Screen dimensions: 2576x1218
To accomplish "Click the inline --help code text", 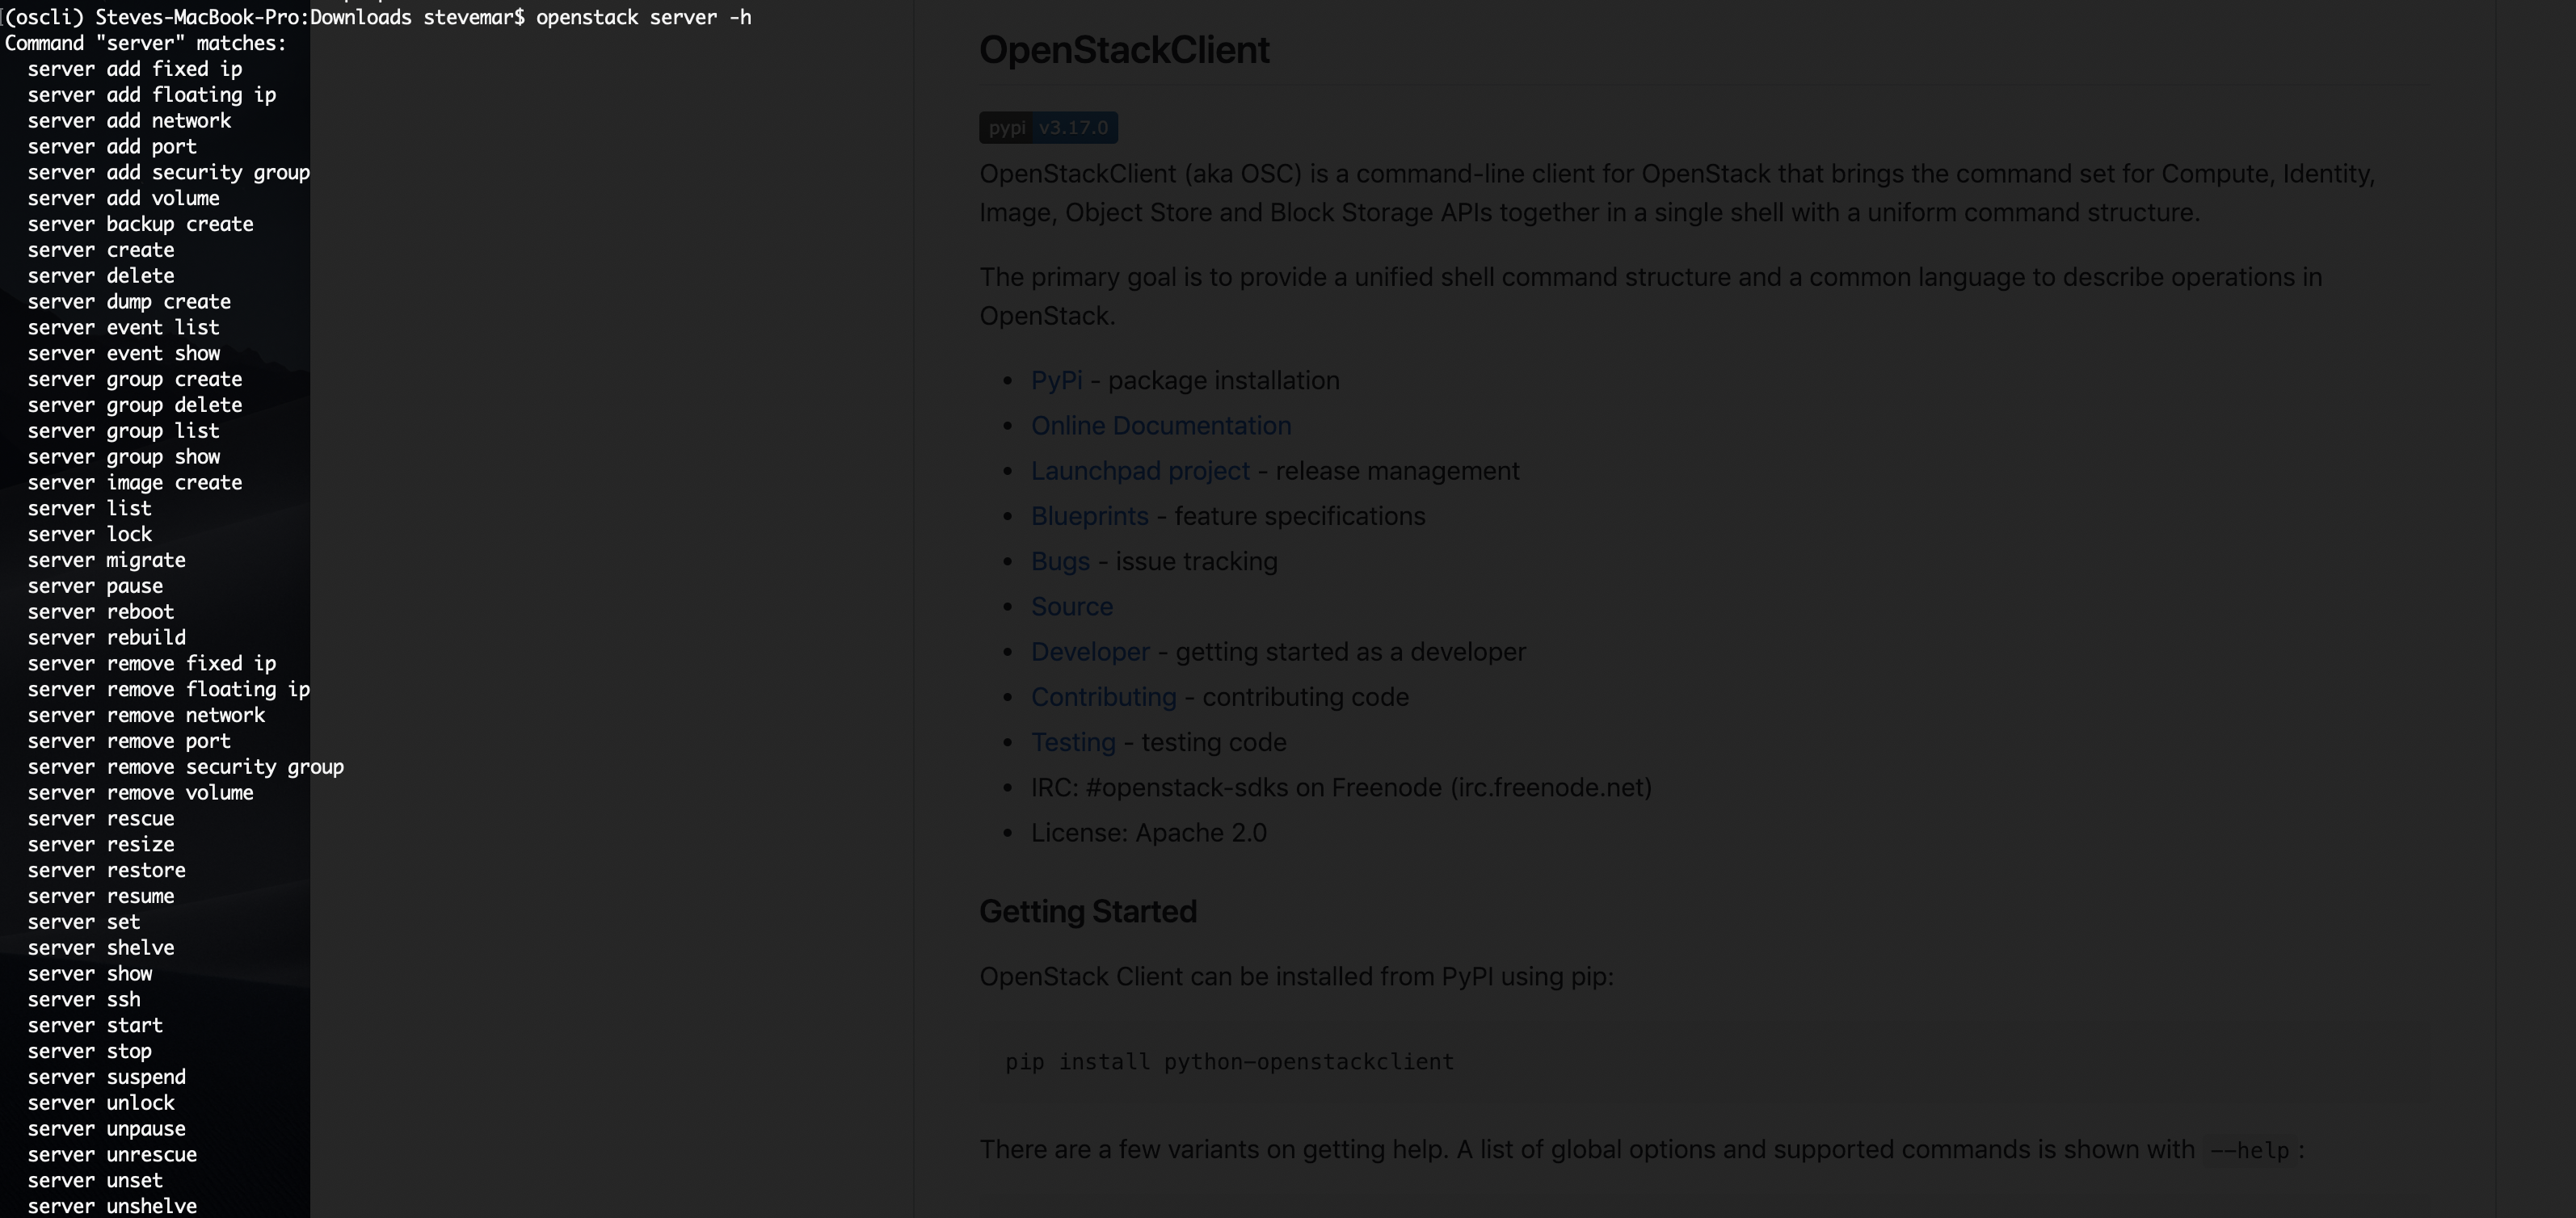I will (2249, 1150).
